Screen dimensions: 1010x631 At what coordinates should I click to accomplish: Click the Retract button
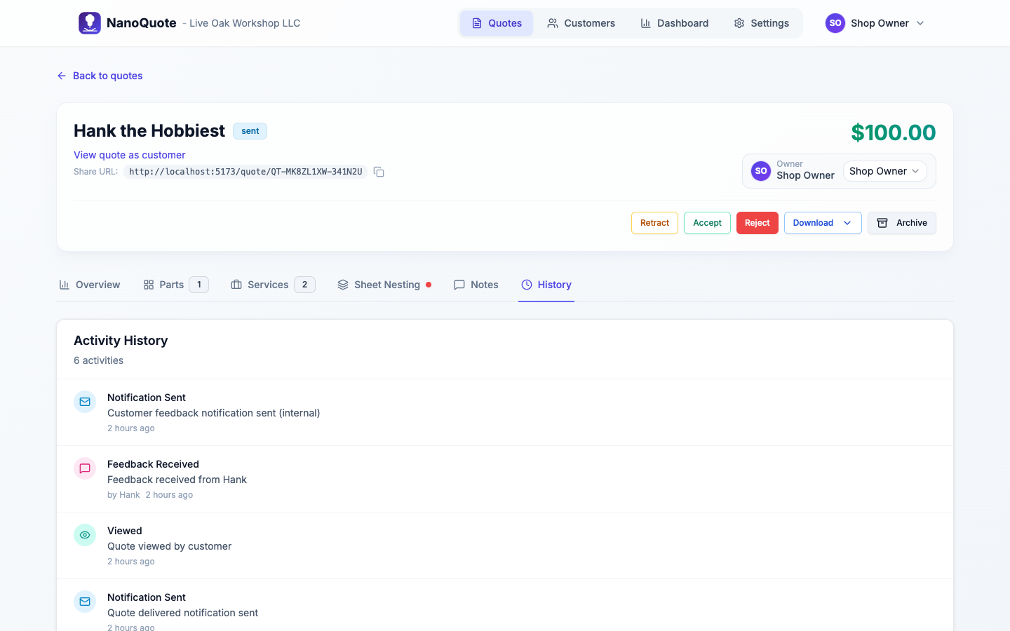(x=654, y=222)
